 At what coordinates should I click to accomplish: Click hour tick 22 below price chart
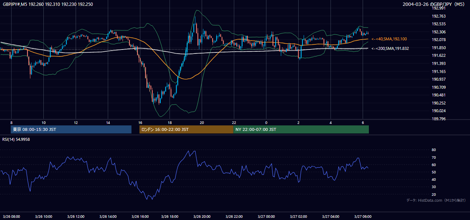coord(234,122)
